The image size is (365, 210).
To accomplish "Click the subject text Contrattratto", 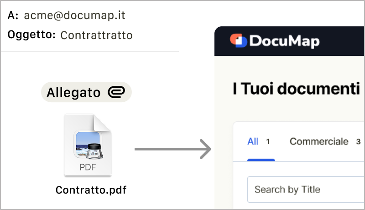I will click(x=96, y=35).
